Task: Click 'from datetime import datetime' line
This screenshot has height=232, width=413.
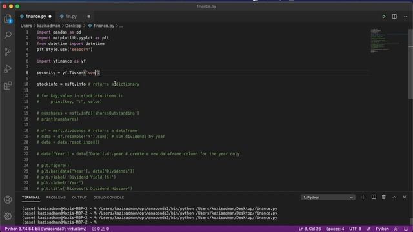Action: [70, 44]
